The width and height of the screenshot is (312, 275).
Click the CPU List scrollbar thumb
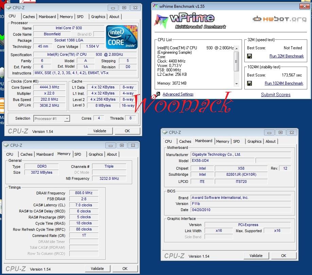pos(236,62)
